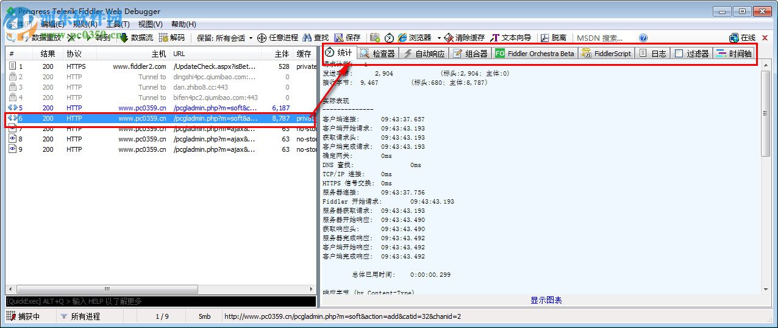This screenshot has height=328, width=778.
Task: Switch to the 时间轴 (Timeline) tab
Action: 734,53
